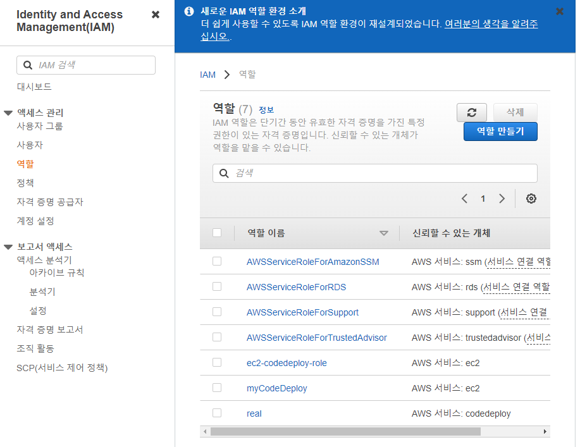Open the role named real
Image resolution: width=580 pixels, height=447 pixels.
254,413
